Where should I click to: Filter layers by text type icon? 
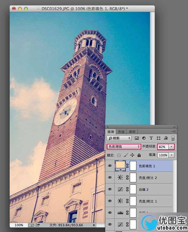coord(151,138)
